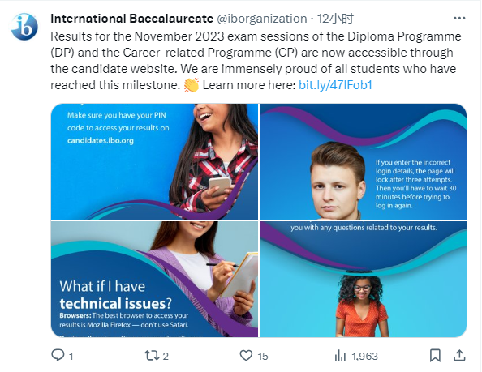Screen dimensions: 482x372
Task: Click the view count 1,963
Action: click(x=364, y=356)
